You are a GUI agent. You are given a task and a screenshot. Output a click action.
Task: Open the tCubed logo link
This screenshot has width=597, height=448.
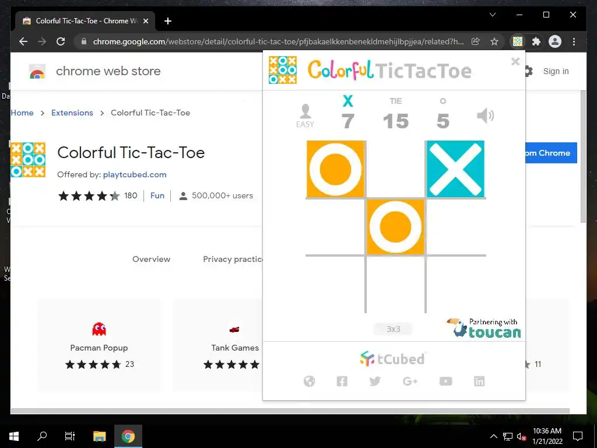coord(392,359)
